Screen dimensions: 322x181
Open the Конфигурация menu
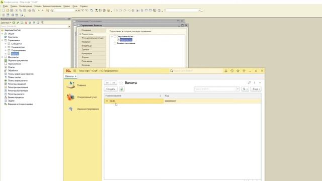[x=26, y=6]
